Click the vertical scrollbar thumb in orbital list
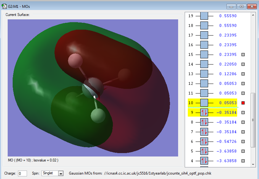The image size is (259, 179). point(253,120)
